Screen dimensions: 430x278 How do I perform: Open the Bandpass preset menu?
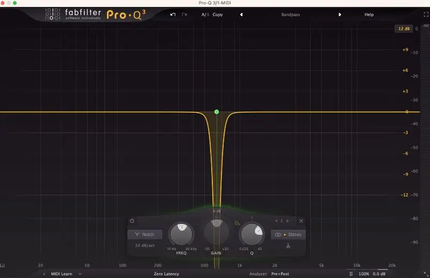(x=290, y=14)
